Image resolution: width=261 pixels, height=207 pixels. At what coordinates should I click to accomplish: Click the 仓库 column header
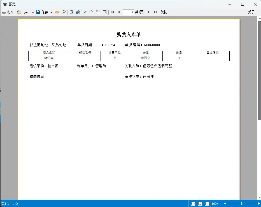pyautogui.click(x=145, y=53)
